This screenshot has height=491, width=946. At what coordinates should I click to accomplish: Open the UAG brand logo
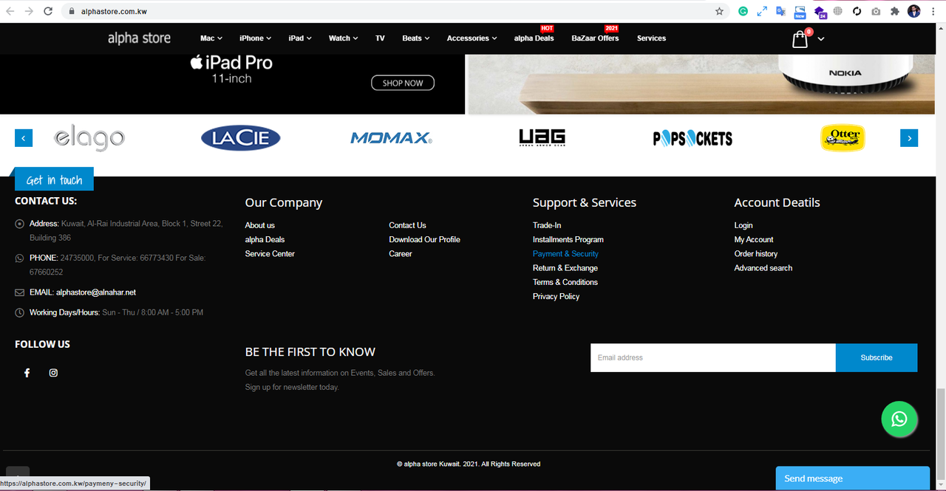pyautogui.click(x=542, y=137)
